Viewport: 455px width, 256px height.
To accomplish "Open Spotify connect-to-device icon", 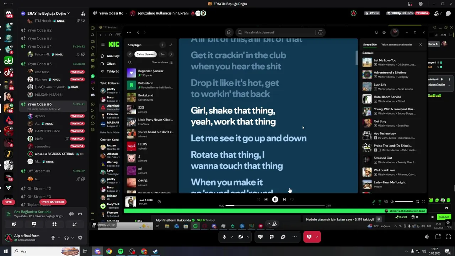I will (386, 202).
